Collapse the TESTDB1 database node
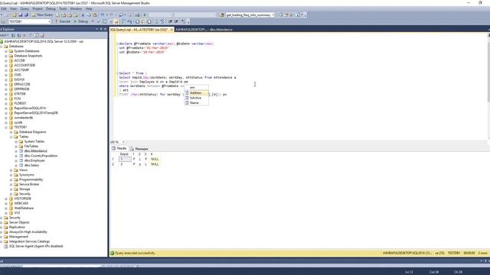 click(6, 128)
